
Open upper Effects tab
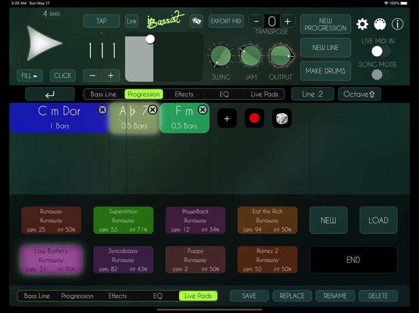pos(184,94)
